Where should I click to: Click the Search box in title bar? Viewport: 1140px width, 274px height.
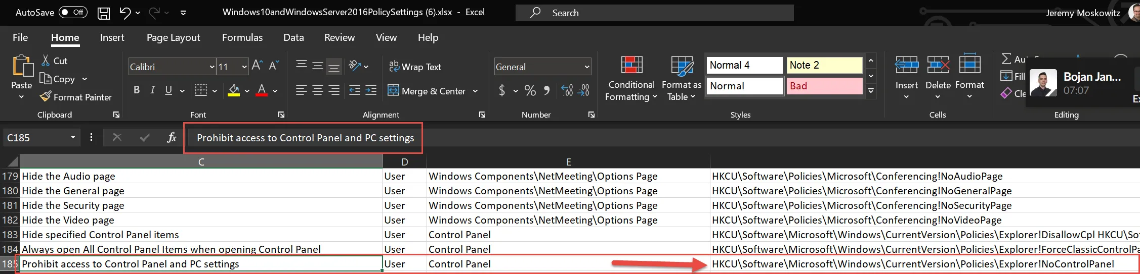[654, 13]
